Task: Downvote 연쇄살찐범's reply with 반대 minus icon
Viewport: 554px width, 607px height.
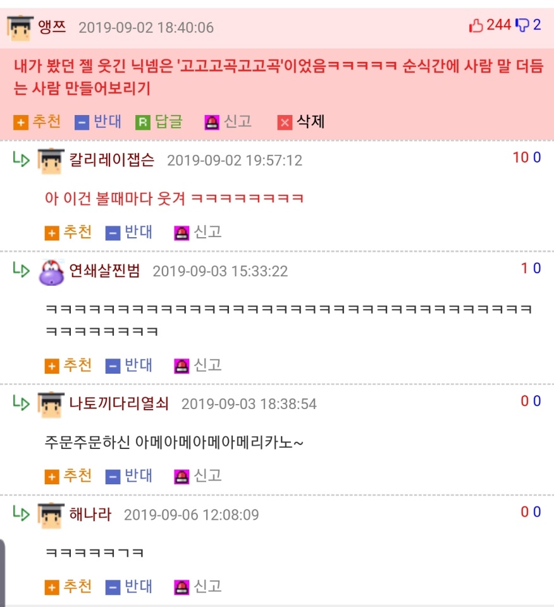Action: click(x=113, y=366)
